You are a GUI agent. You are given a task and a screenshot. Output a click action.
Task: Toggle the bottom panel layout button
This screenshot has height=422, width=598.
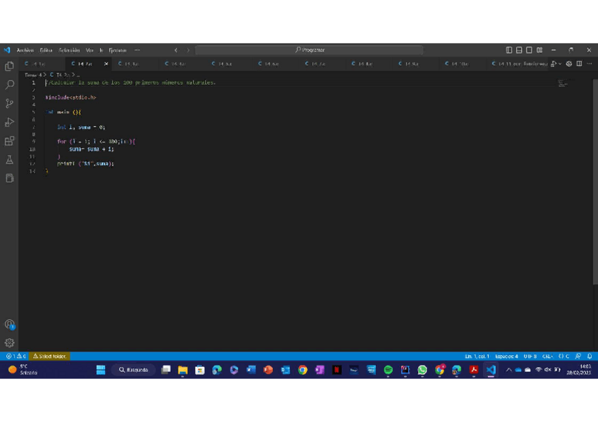tap(519, 50)
